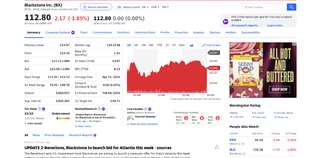
Task: Click the people icon in Visitors trend
Action: 119,7
